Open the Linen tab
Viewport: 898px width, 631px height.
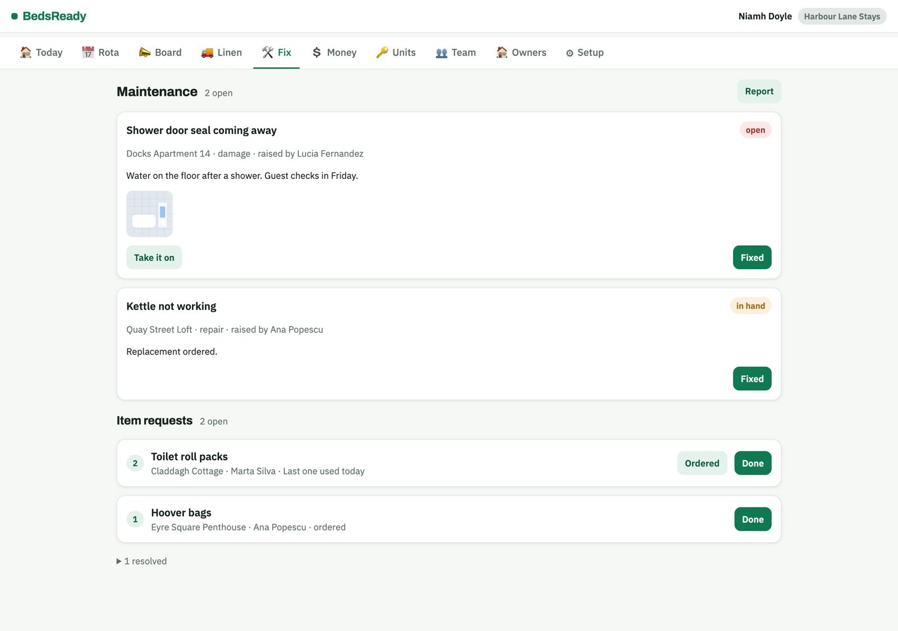pyautogui.click(x=222, y=52)
